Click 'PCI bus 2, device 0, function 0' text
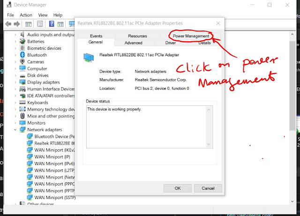This screenshot has height=216, width=300. [162, 88]
